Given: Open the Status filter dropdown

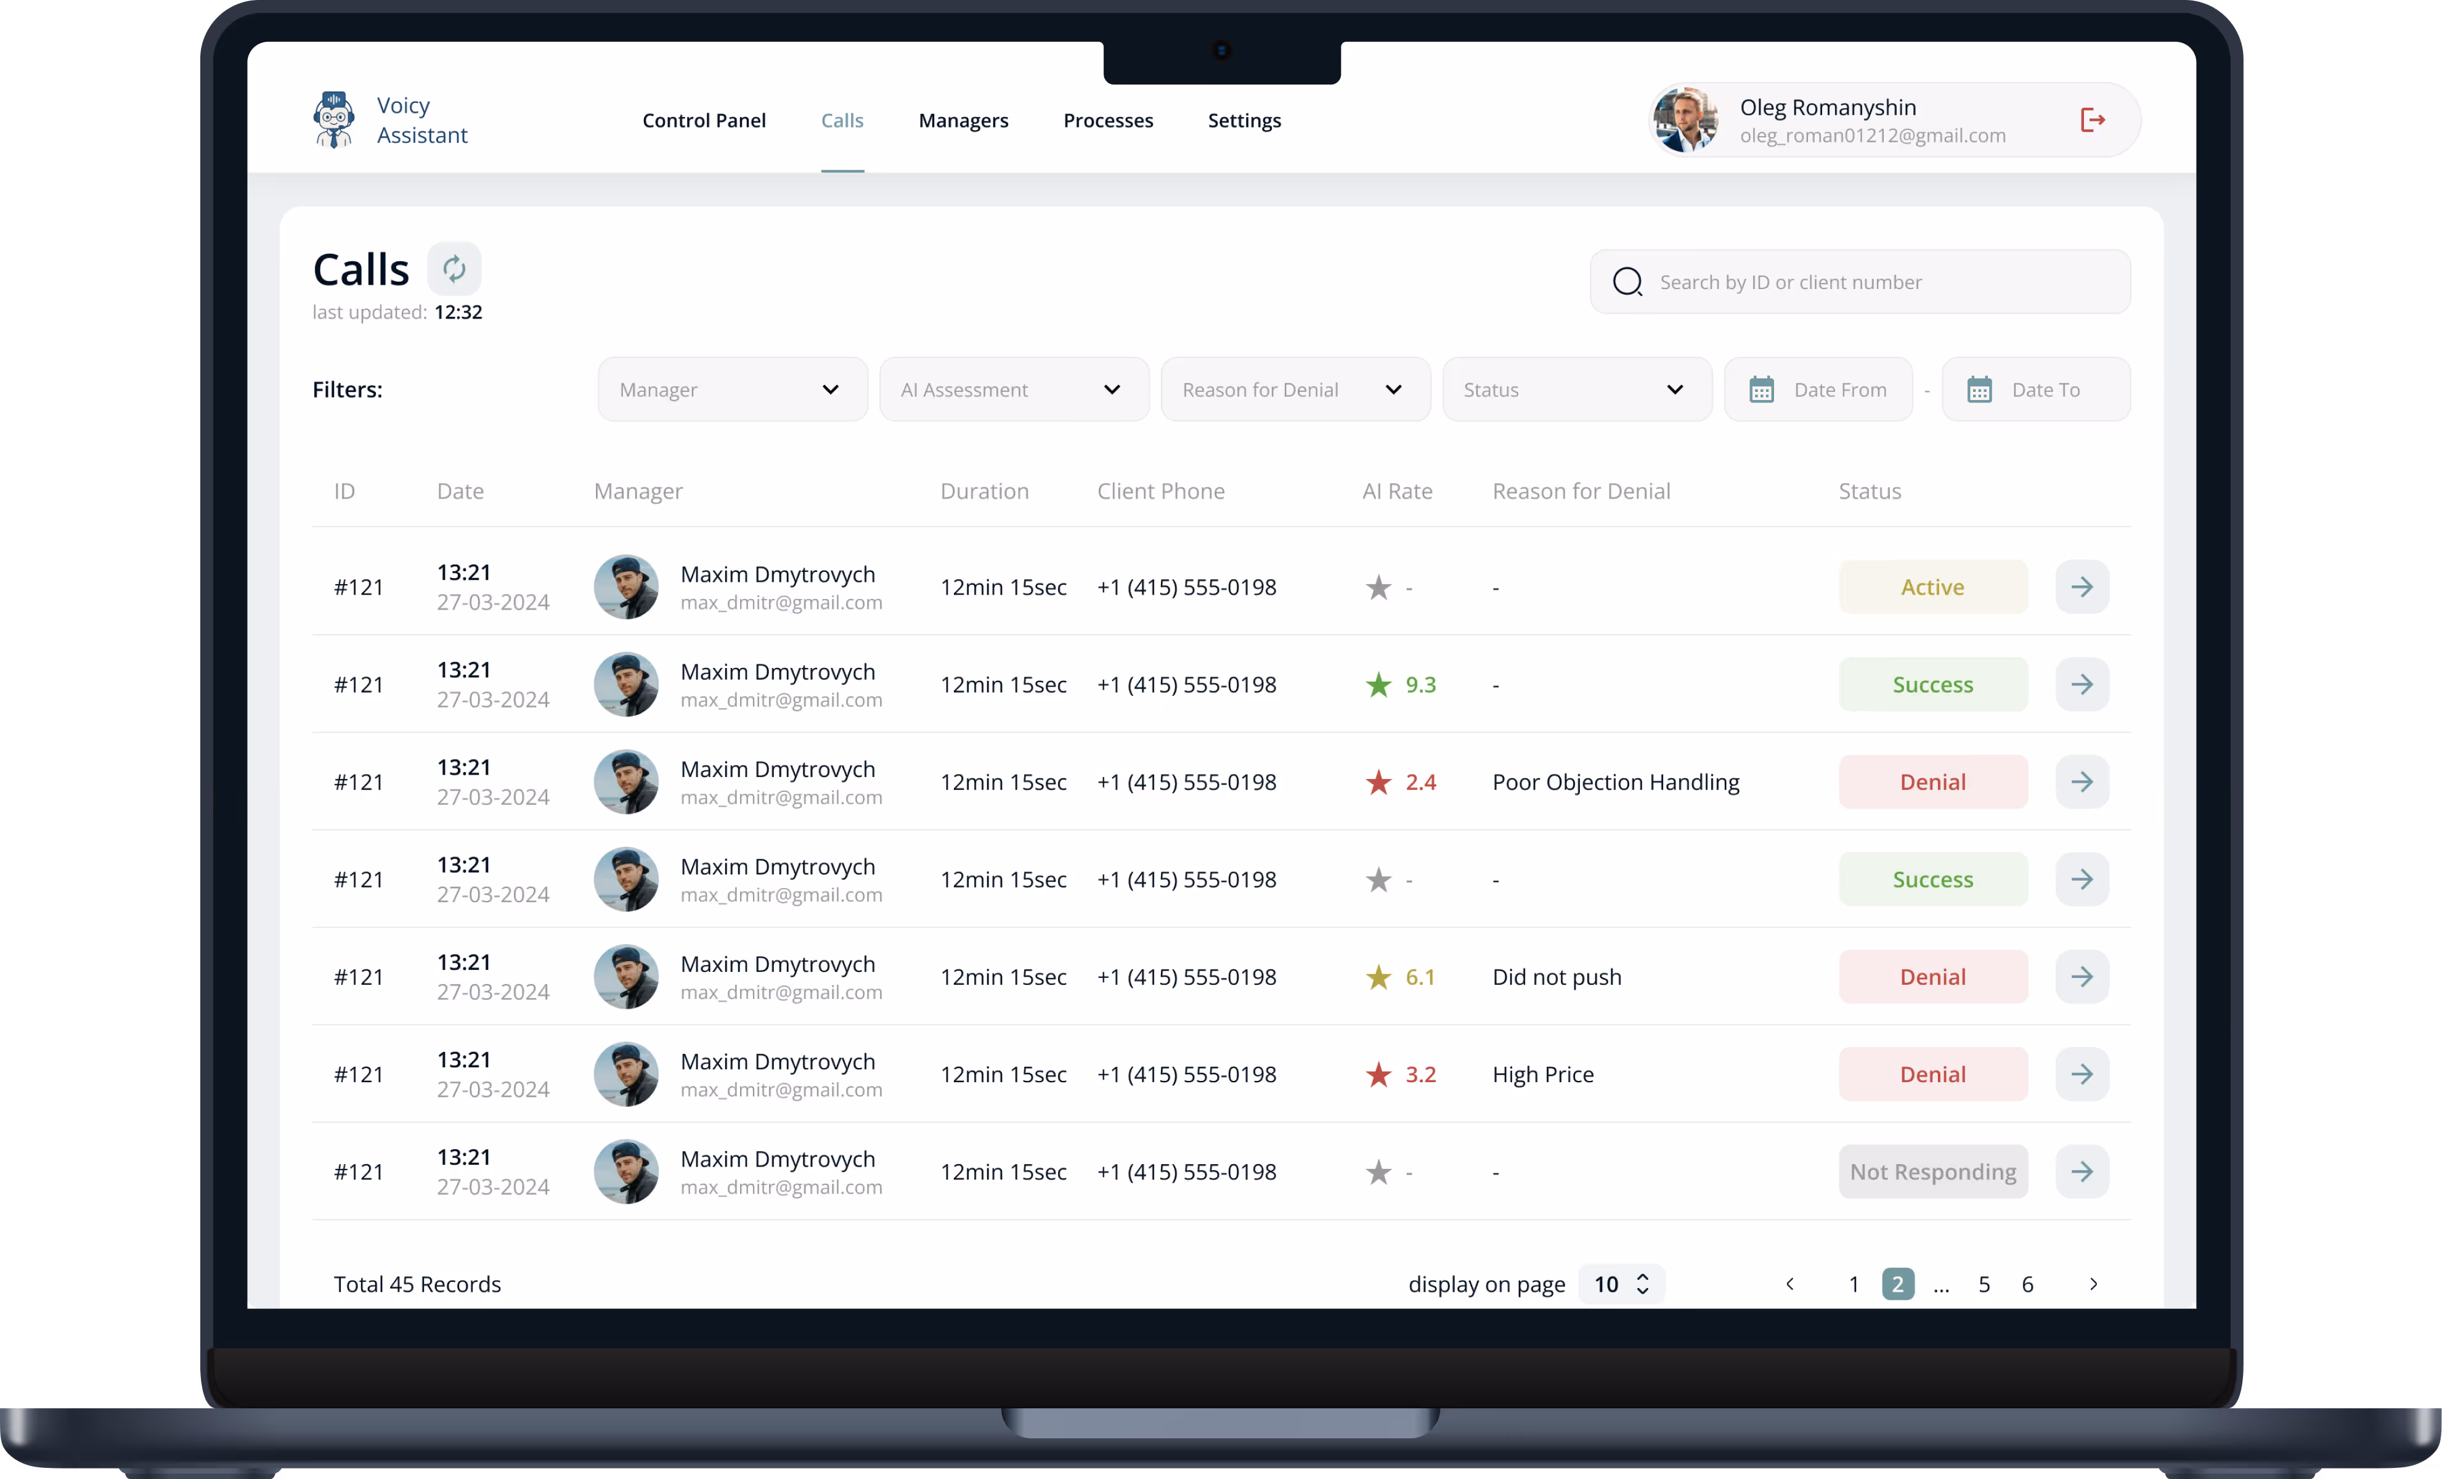Looking at the screenshot, I should [x=1576, y=389].
